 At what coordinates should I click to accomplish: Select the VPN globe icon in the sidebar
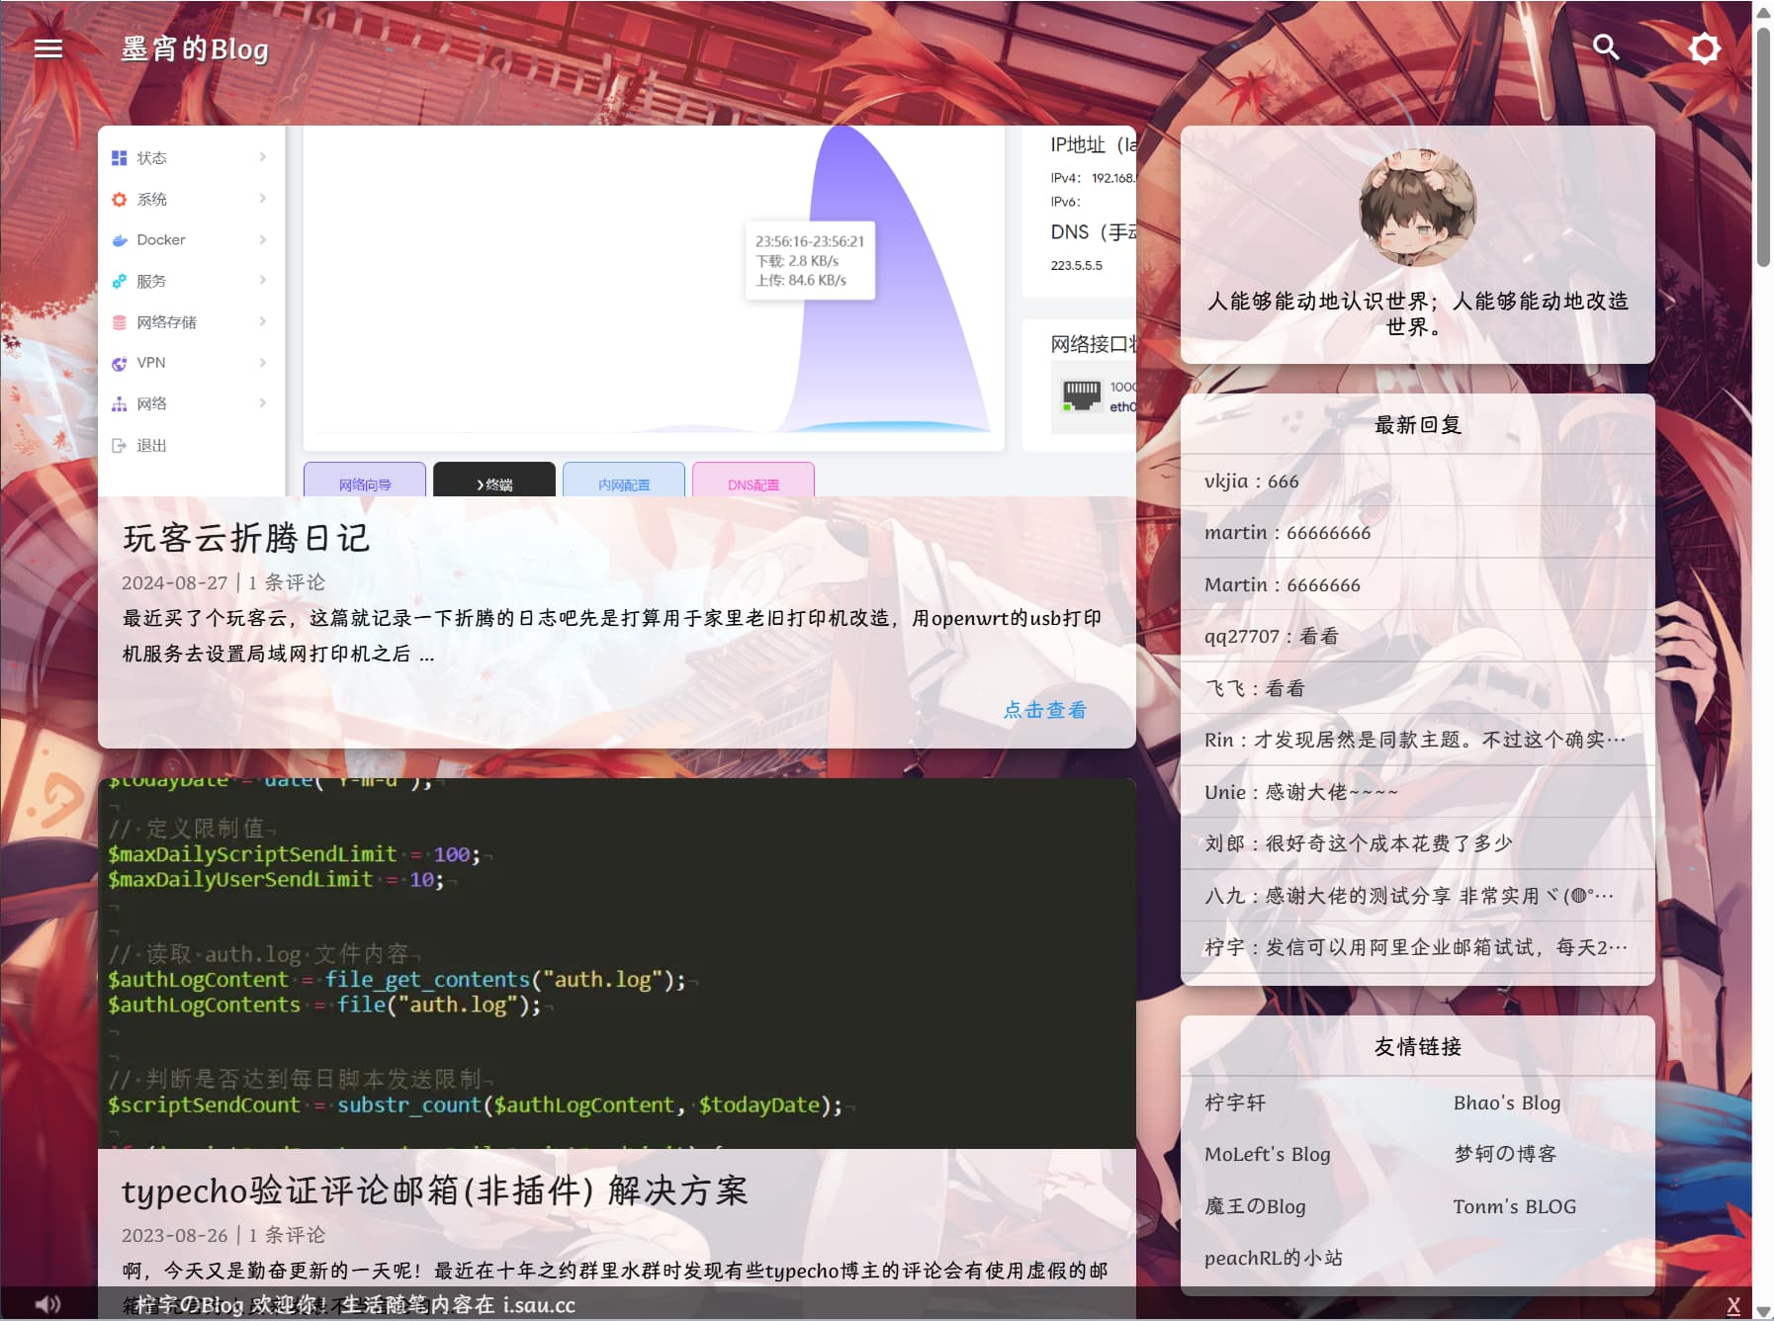119,362
